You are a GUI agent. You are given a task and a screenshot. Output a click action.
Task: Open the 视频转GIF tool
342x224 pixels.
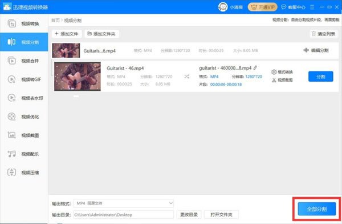[x=24, y=79]
